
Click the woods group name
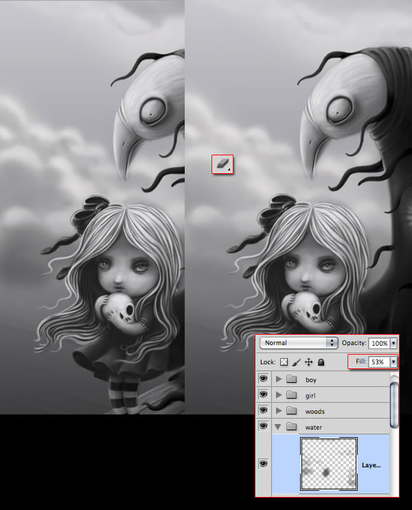[x=315, y=412]
